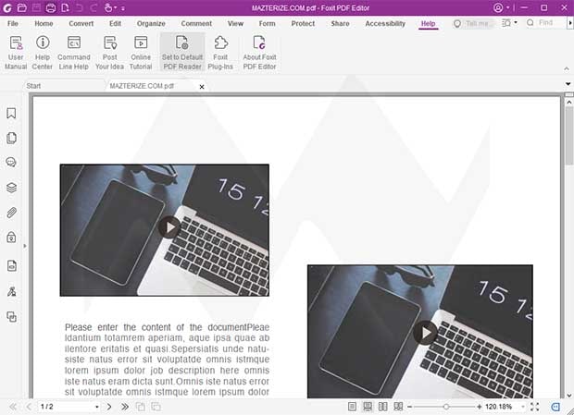Open the Help Center
The height and width of the screenshot is (415, 574).
tap(43, 53)
